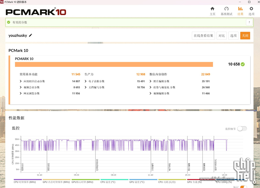Click the orange 关闭 button
This screenshot has height=188, width=260.
(245, 36)
